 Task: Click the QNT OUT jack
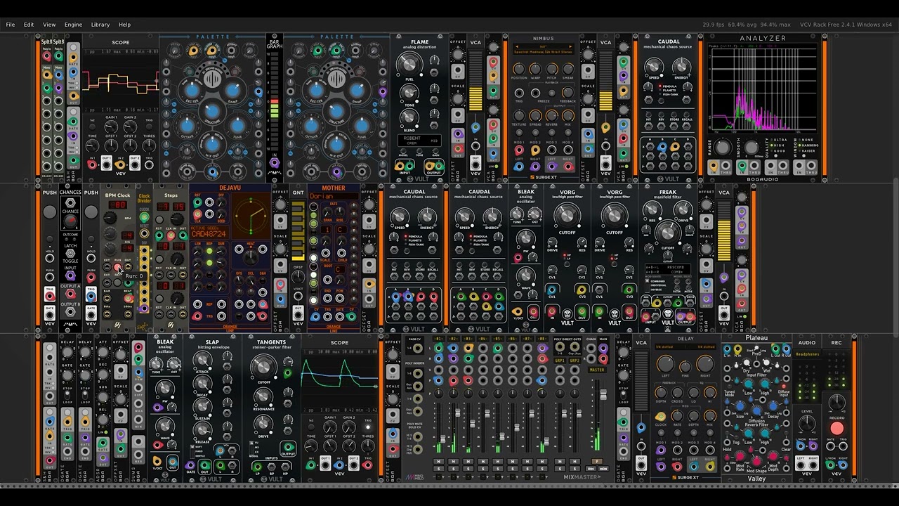[298, 315]
